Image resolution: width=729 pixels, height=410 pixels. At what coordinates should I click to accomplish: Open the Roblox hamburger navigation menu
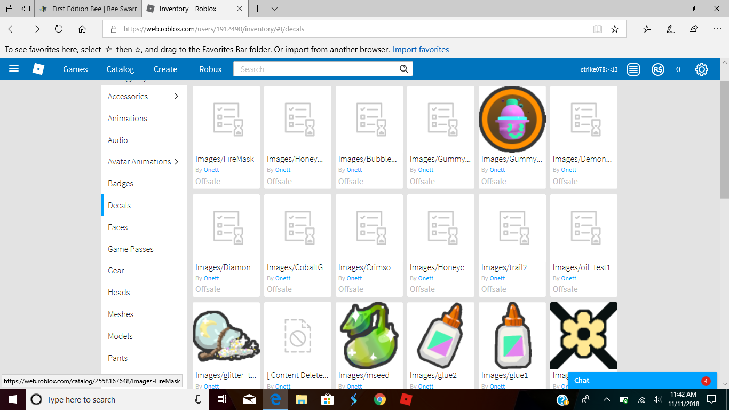pos(14,69)
